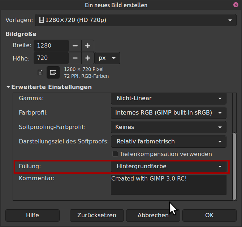Image resolution: width=242 pixels, height=227 pixels.
Task: Enable Tiefenkompensation verwenden checkbox
Action: point(115,154)
